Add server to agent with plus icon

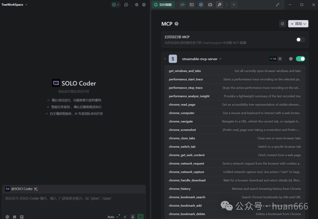pos(280,59)
